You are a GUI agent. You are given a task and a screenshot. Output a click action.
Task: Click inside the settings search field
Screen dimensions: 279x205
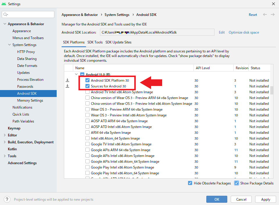29,14
